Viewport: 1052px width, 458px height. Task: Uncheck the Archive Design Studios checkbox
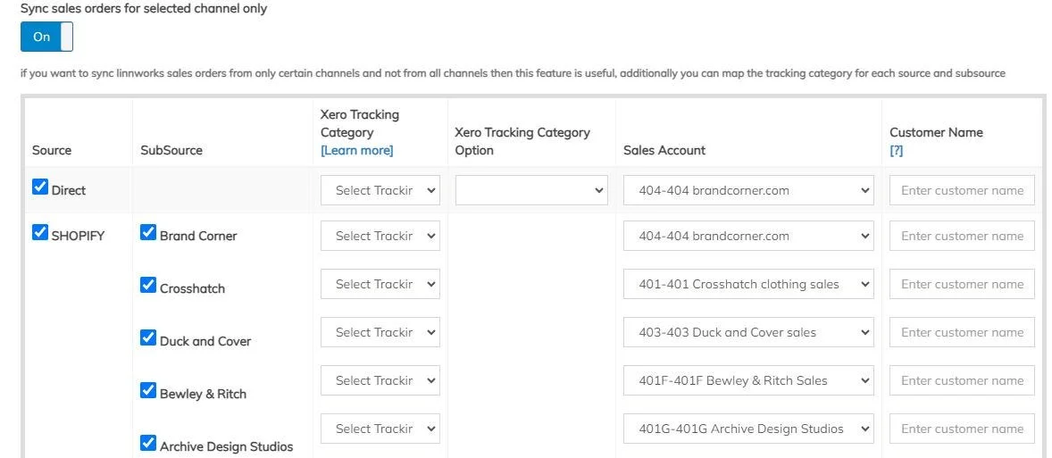pos(148,444)
